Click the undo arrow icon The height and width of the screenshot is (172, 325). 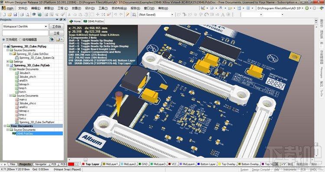(x=115, y=14)
